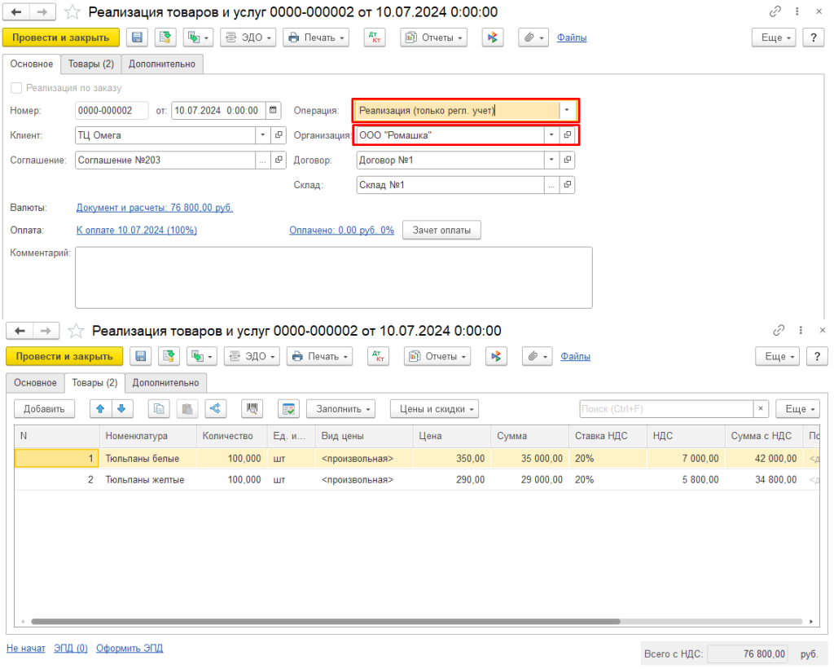This screenshot has height=669, width=834.
Task: Expand the Операция dropdown list
Action: (x=567, y=111)
